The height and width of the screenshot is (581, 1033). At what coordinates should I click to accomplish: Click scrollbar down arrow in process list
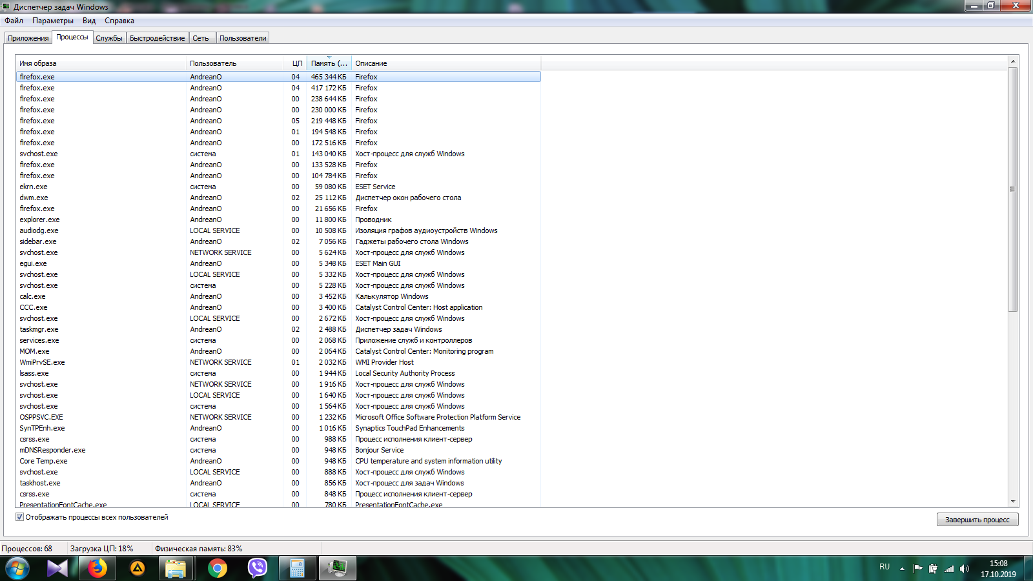[1013, 502]
